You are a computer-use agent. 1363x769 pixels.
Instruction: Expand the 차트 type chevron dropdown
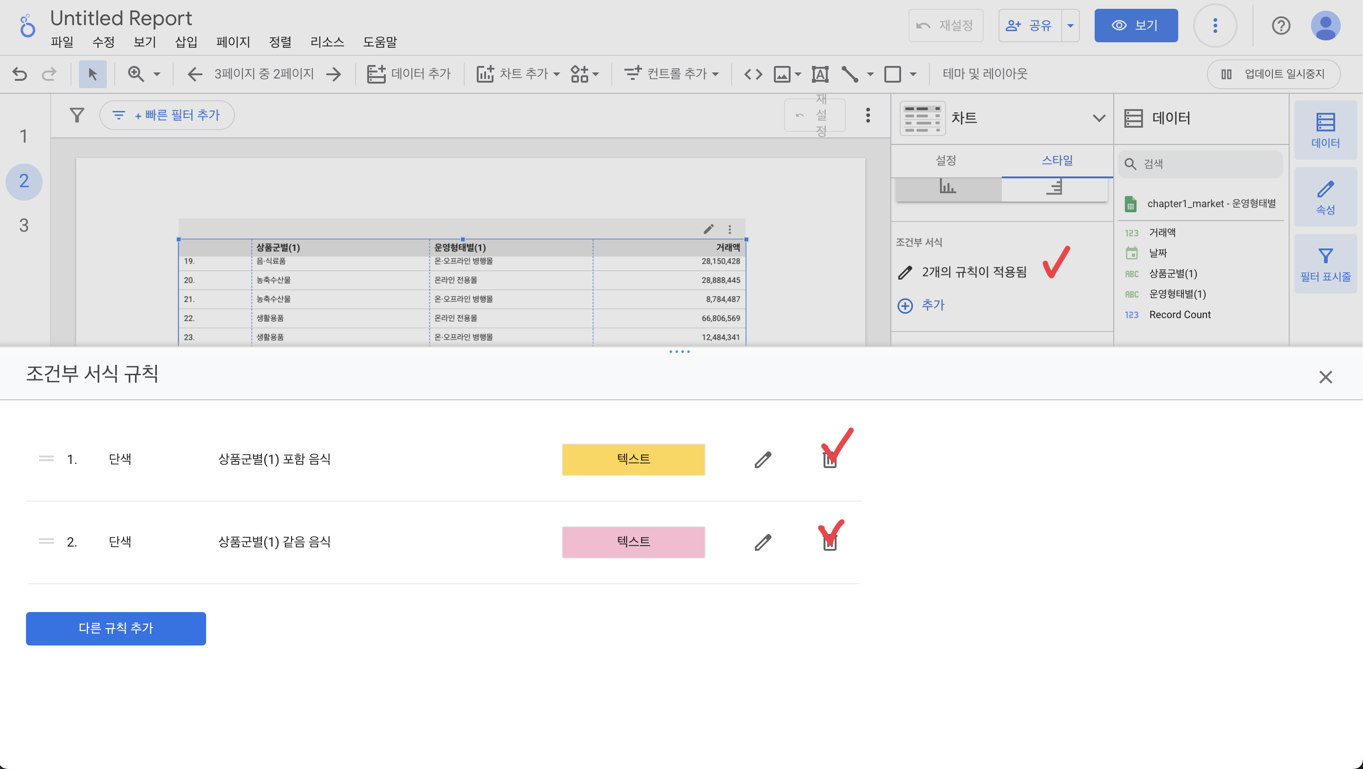click(1099, 117)
